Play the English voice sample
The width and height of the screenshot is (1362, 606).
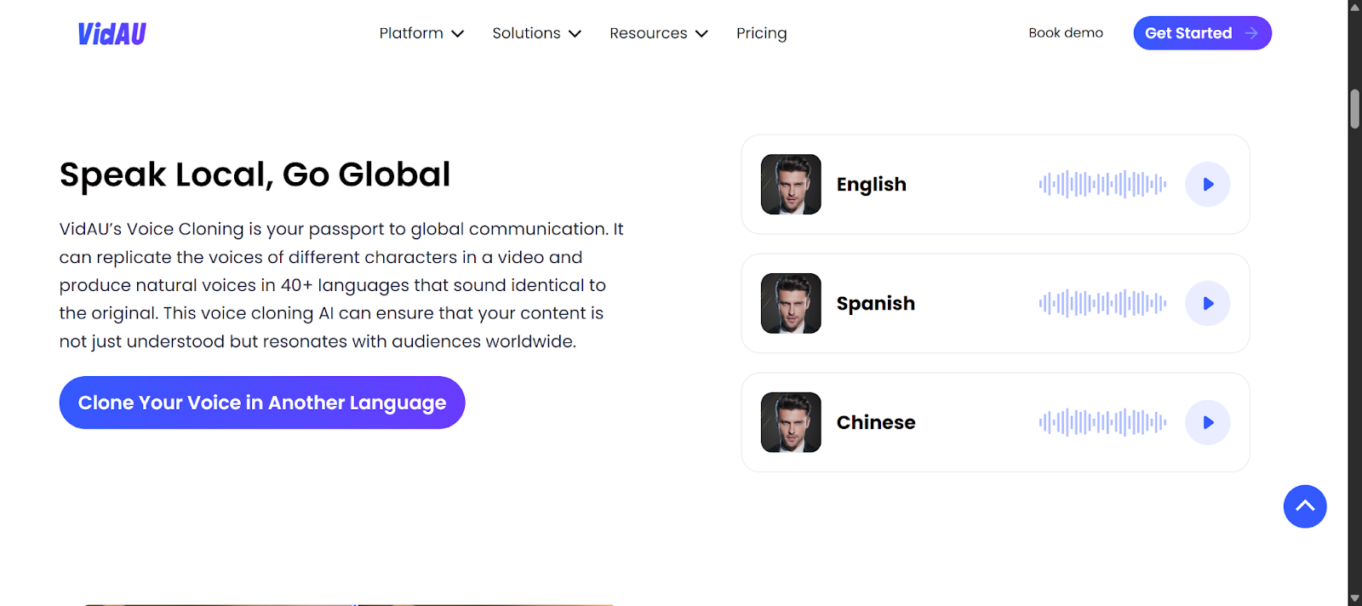click(1207, 184)
